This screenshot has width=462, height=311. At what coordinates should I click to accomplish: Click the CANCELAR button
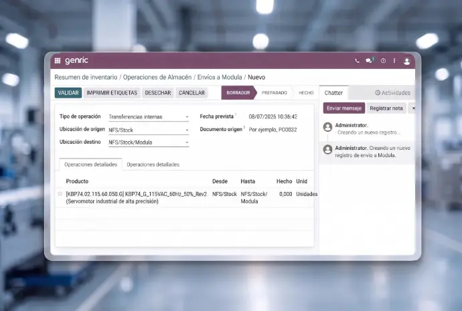(x=191, y=93)
